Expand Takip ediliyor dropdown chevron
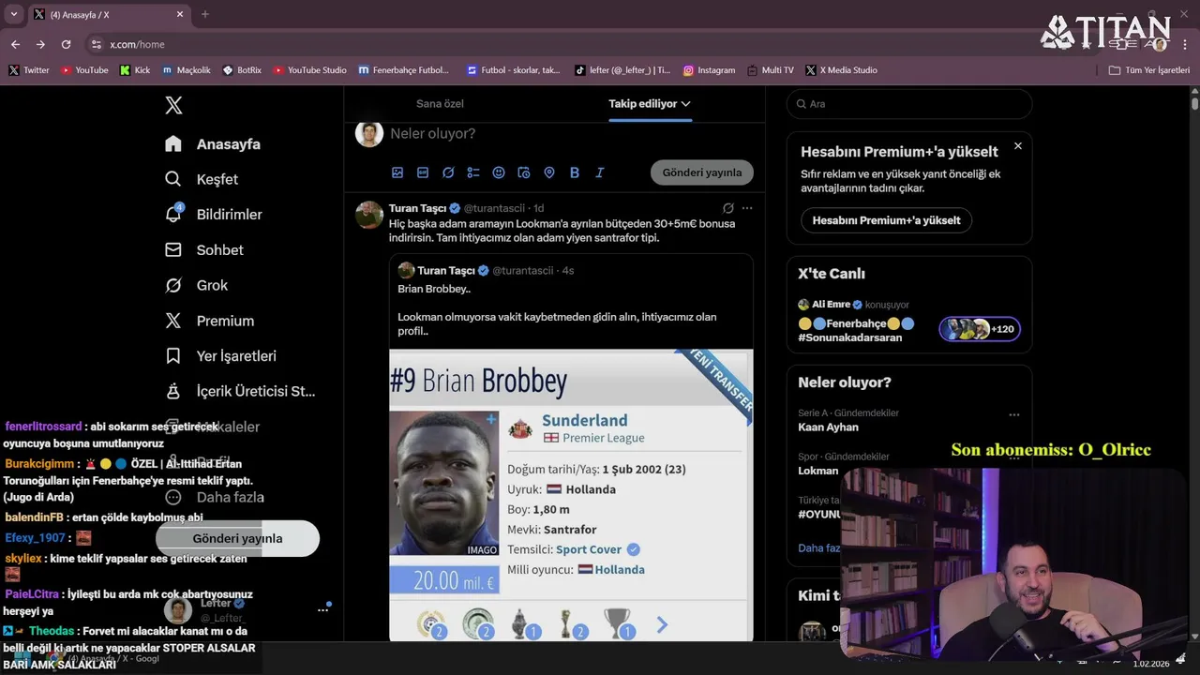1200x675 pixels. [686, 104]
